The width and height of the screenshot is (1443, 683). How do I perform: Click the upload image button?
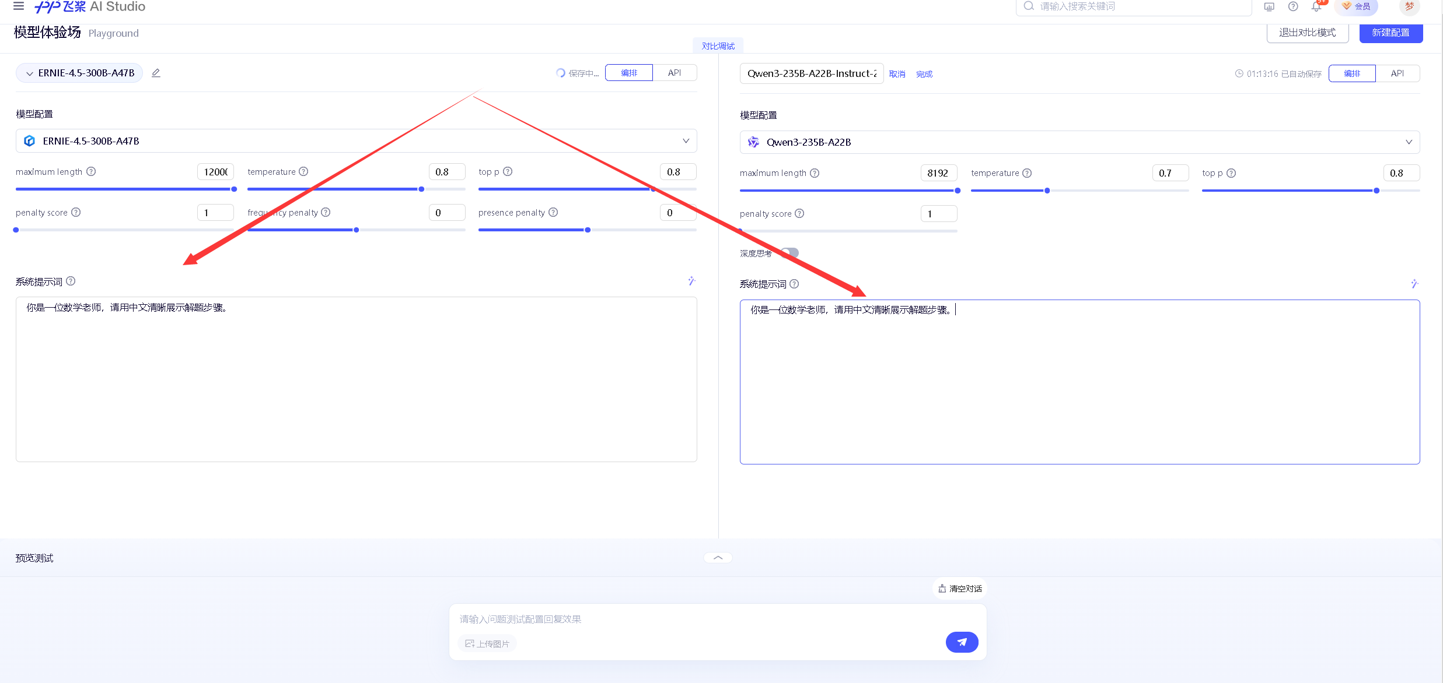(487, 643)
